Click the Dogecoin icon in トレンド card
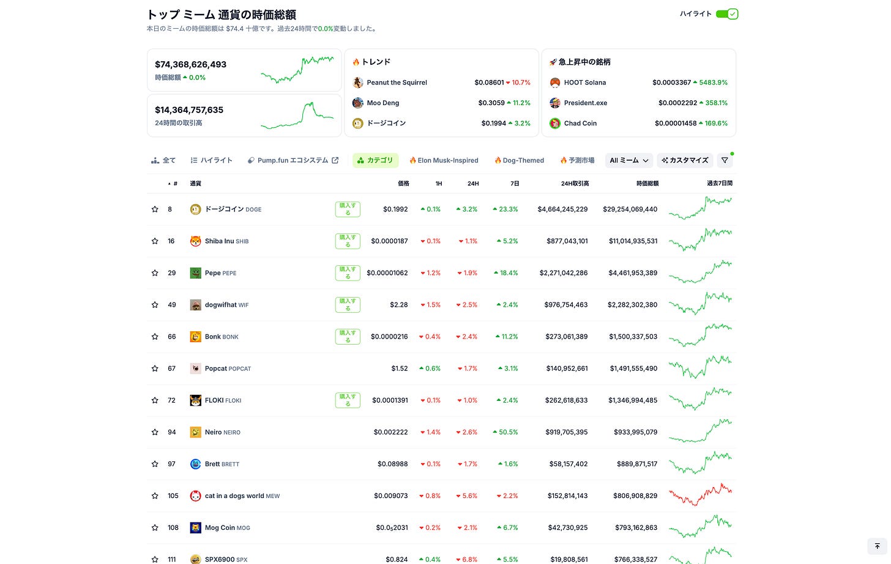Screen dimensions: 891x564 358,123
